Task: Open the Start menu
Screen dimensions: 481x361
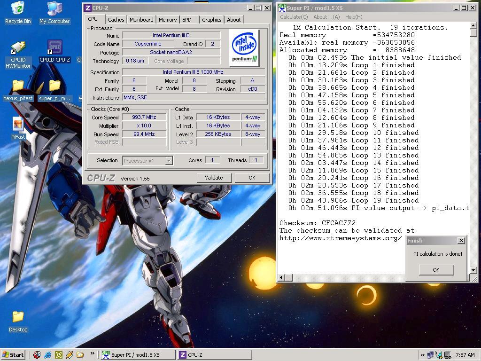Action: pyautogui.click(x=13, y=355)
